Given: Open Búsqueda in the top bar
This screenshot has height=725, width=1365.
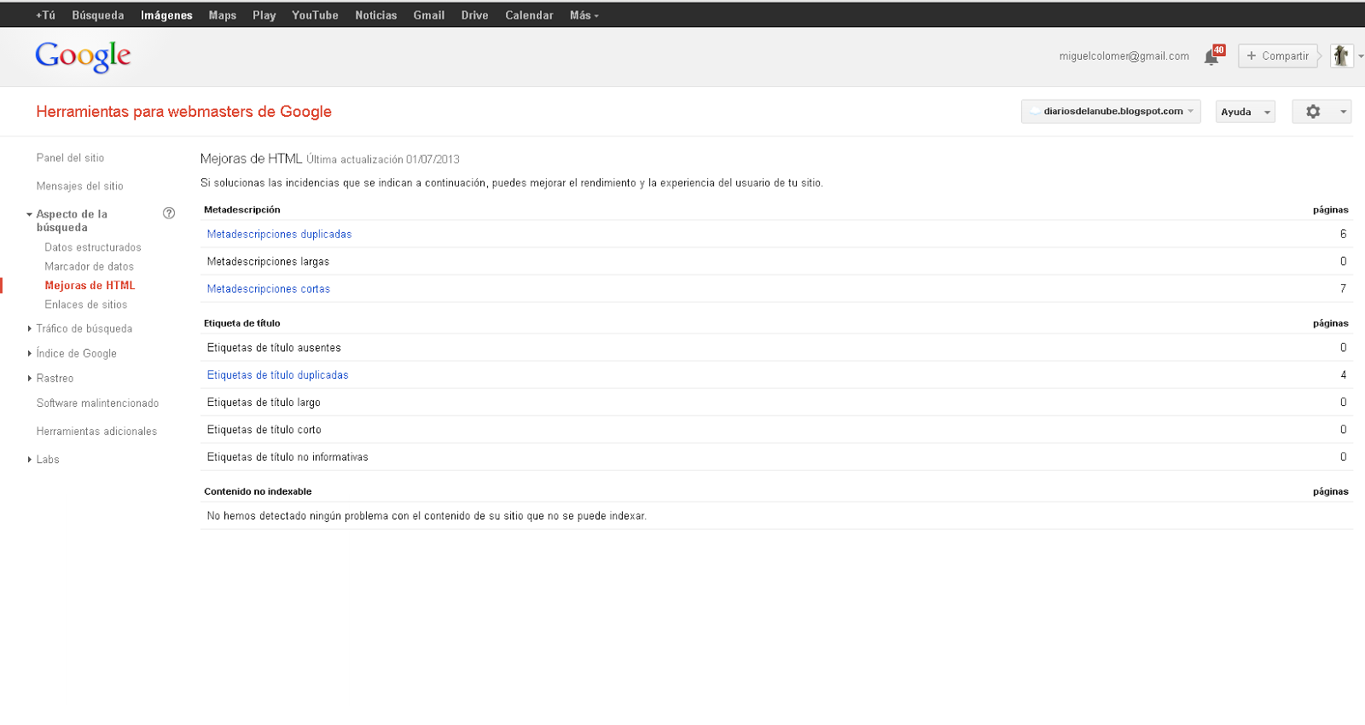Looking at the screenshot, I should point(98,15).
